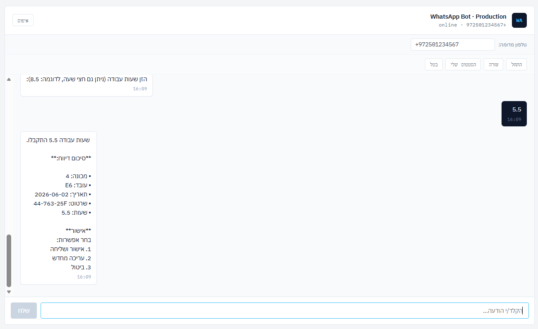Click the בטל cancel quick button
The image size is (538, 329).
pos(434,65)
